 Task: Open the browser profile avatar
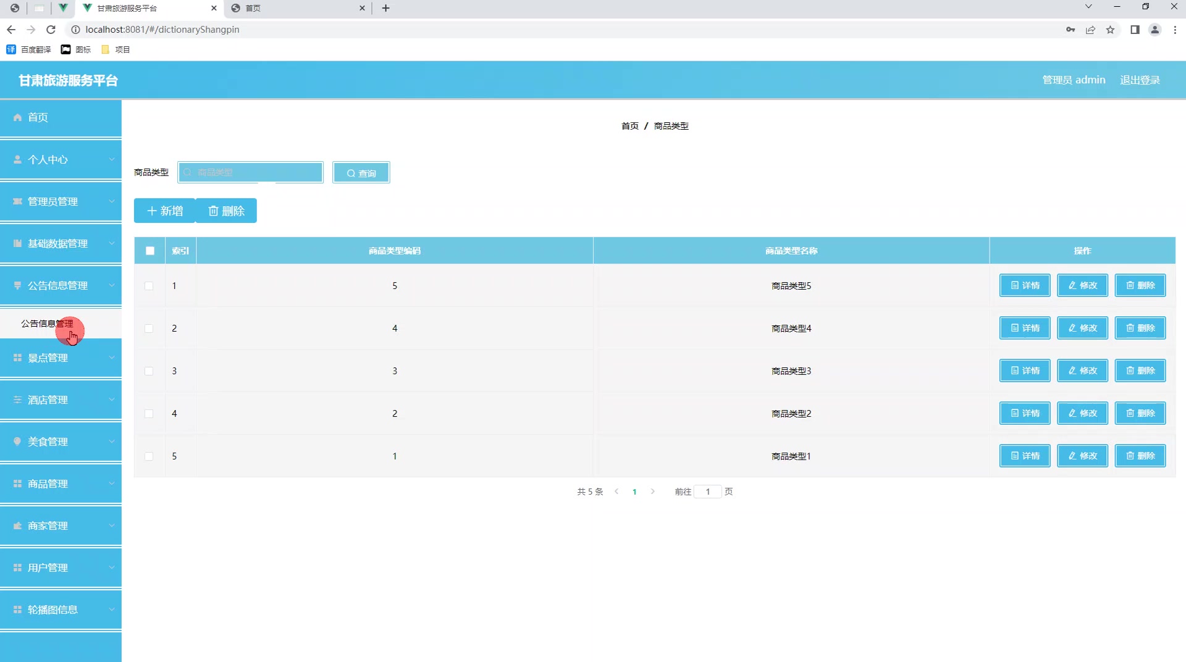coord(1154,30)
